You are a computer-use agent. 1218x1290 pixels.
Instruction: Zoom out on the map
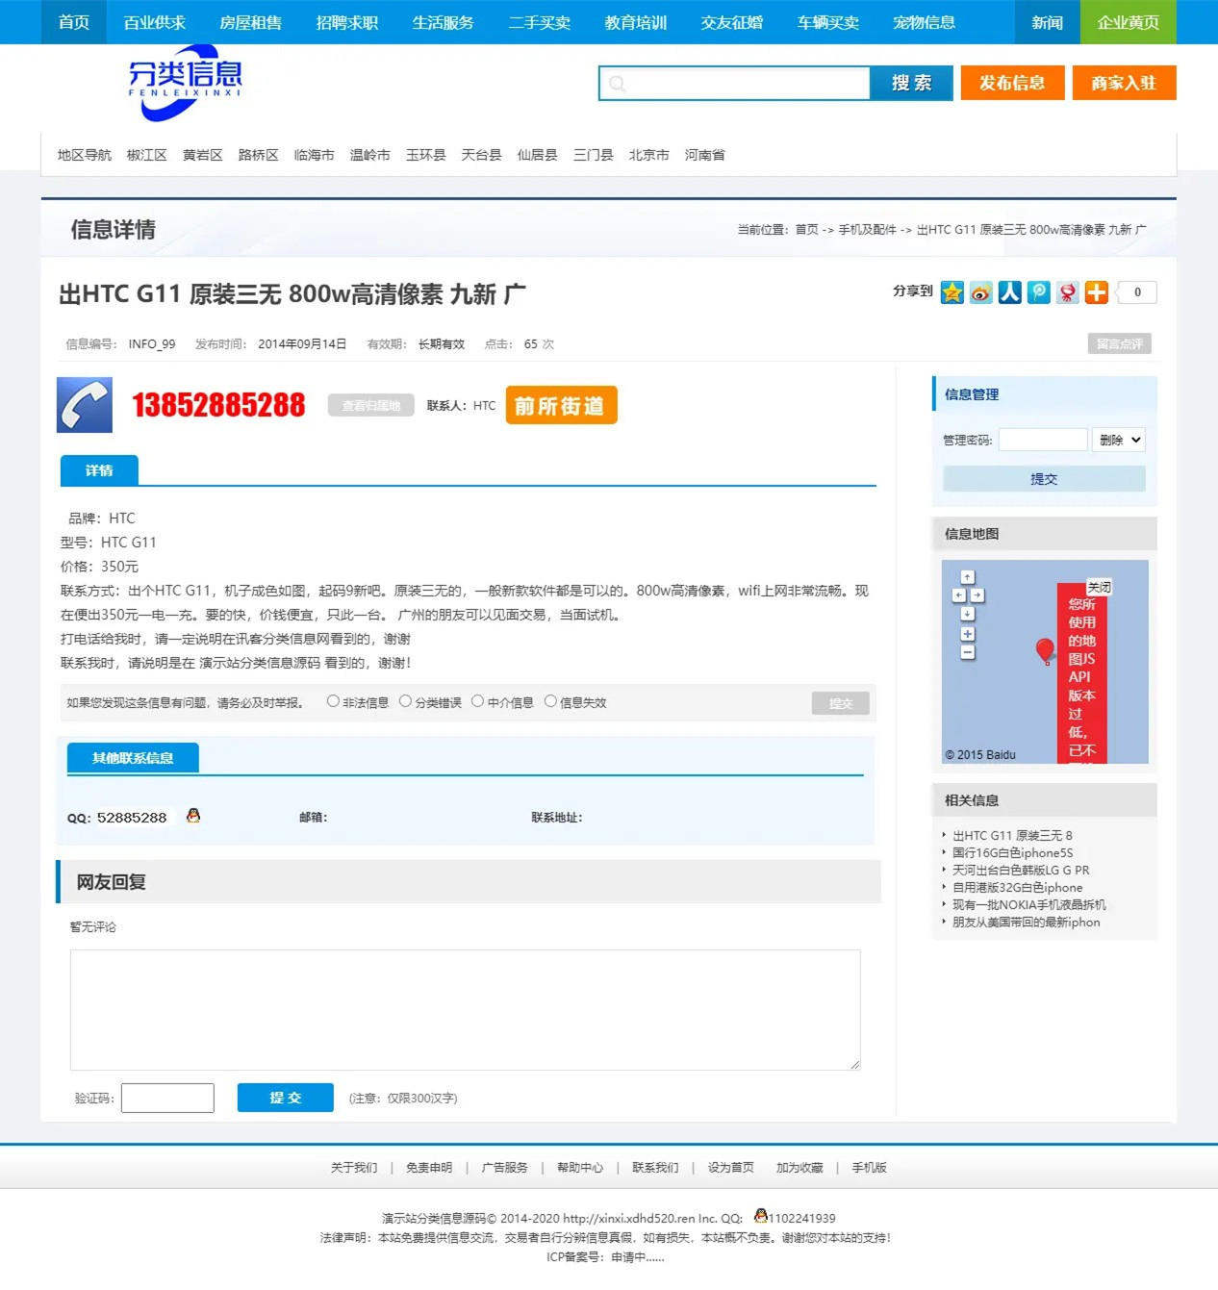[968, 652]
